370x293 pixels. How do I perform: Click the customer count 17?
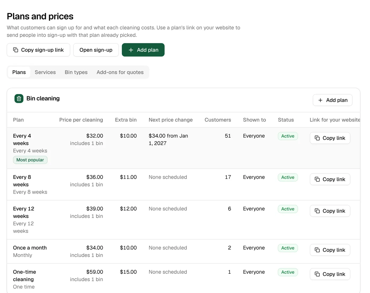[x=228, y=177]
